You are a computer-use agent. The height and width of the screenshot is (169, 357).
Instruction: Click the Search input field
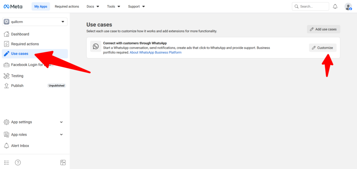point(312,6)
